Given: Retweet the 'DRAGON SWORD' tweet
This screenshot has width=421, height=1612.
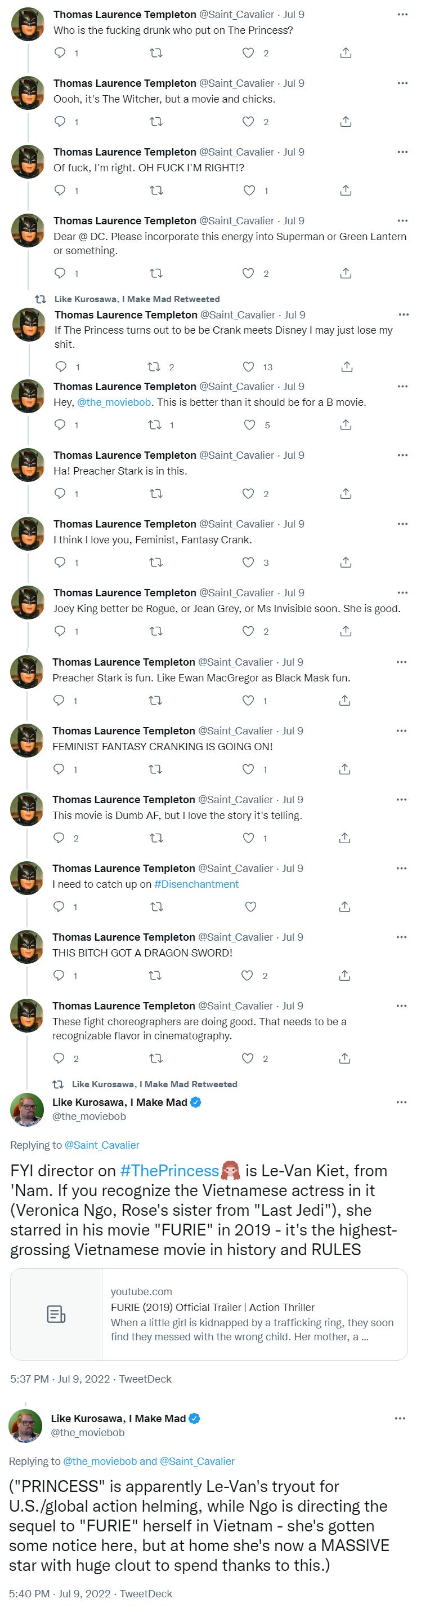Looking at the screenshot, I should (x=155, y=976).
